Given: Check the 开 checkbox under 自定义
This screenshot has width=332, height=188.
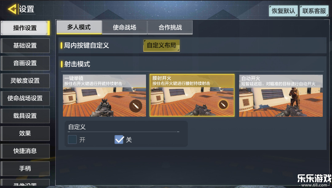Looking at the screenshot, I should click(x=72, y=139).
